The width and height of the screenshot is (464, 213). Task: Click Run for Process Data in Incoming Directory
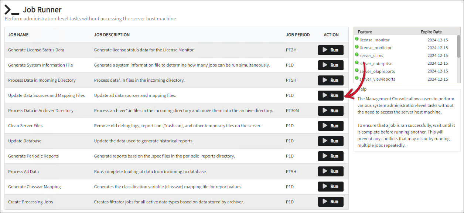click(x=331, y=80)
